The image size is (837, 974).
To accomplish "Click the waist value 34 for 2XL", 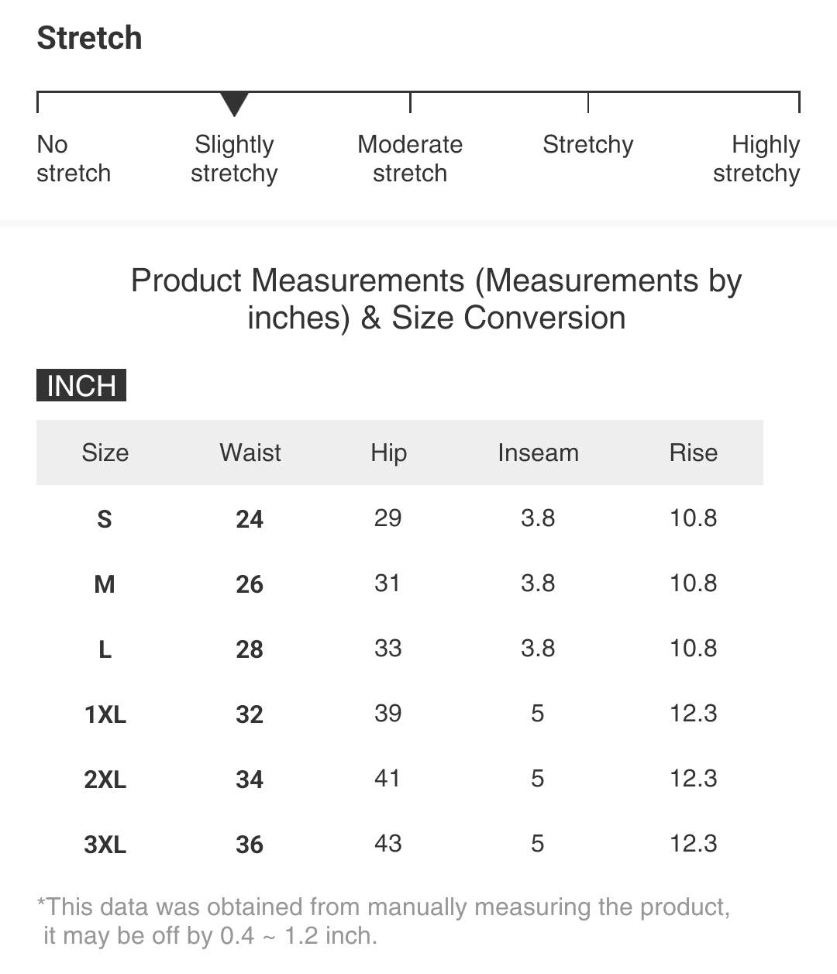I will pyautogui.click(x=250, y=779).
